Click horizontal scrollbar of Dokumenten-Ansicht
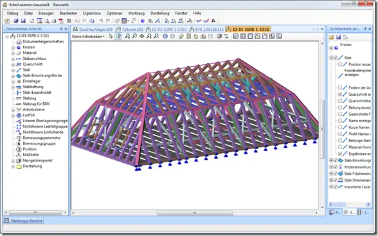Viewport: 378px width, 236px height. coord(35,212)
